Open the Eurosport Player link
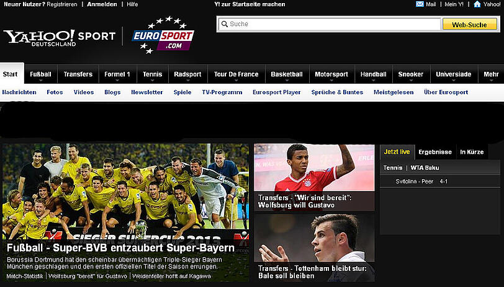 coord(277,92)
